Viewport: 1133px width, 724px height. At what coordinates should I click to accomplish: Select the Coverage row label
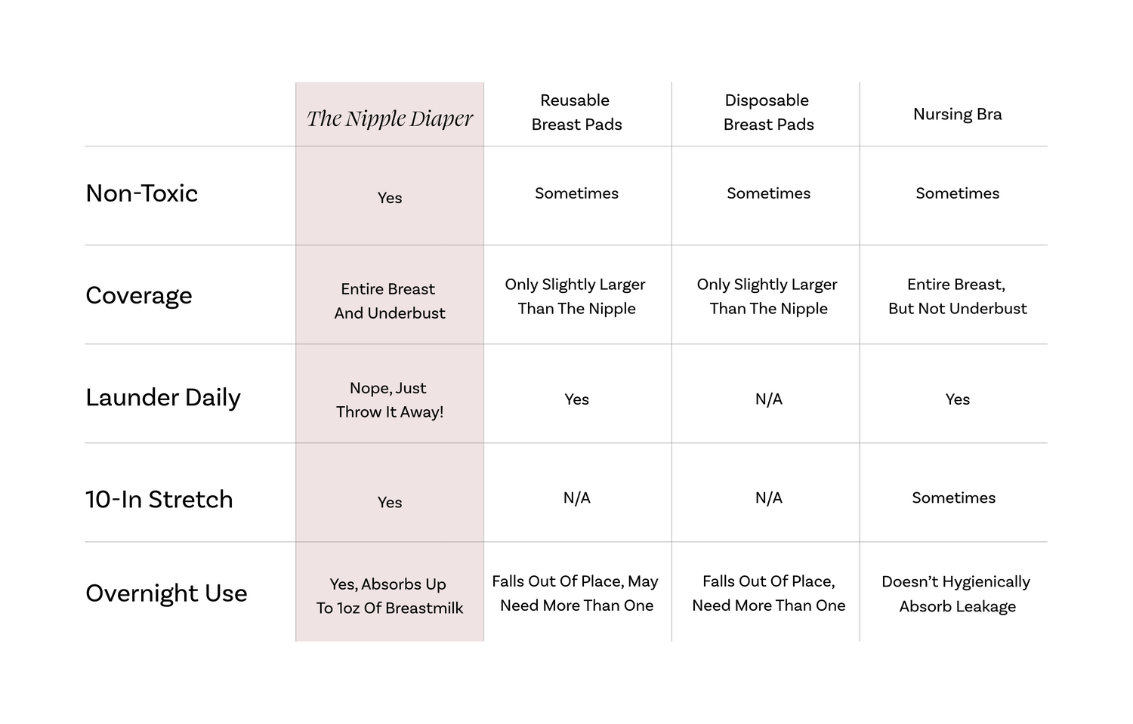(x=139, y=295)
